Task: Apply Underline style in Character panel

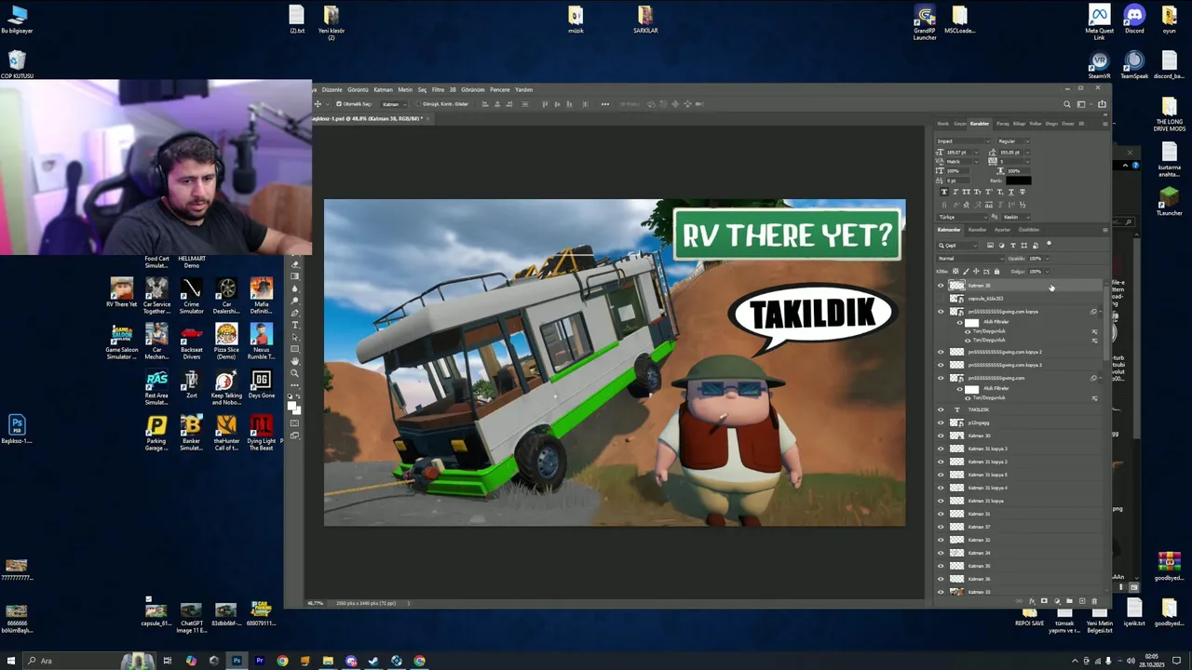Action: [1011, 192]
